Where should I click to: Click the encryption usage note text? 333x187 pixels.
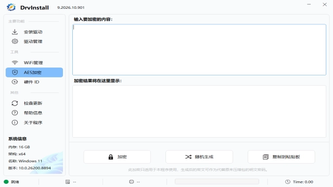tap(198, 170)
